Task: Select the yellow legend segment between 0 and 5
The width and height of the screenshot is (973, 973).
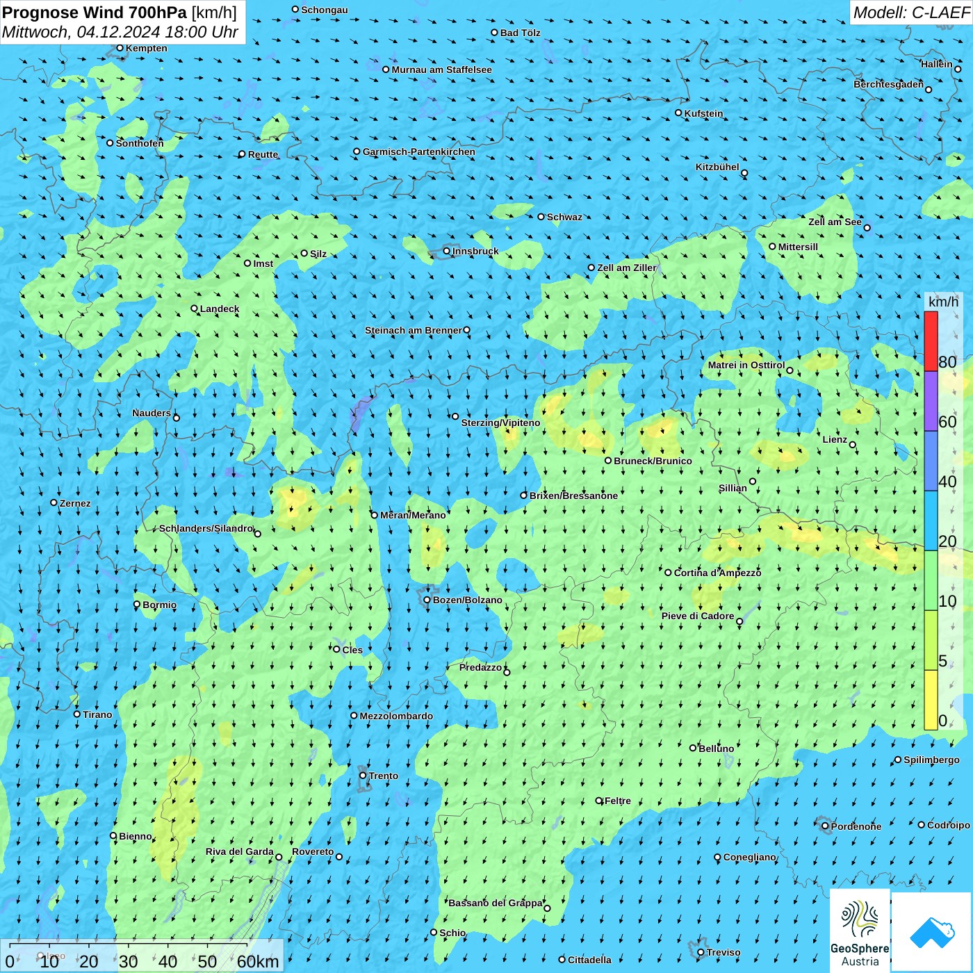Action: click(931, 700)
